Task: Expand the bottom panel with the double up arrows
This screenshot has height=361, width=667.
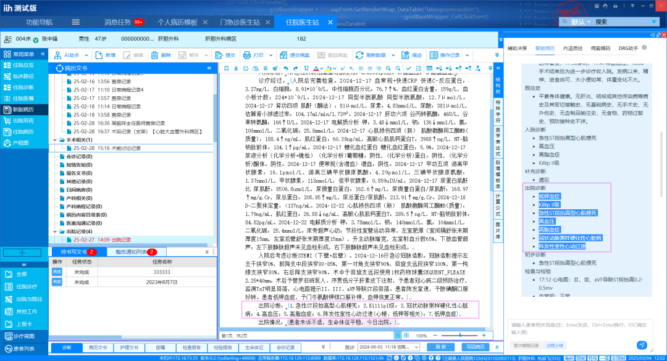Action: point(497,347)
